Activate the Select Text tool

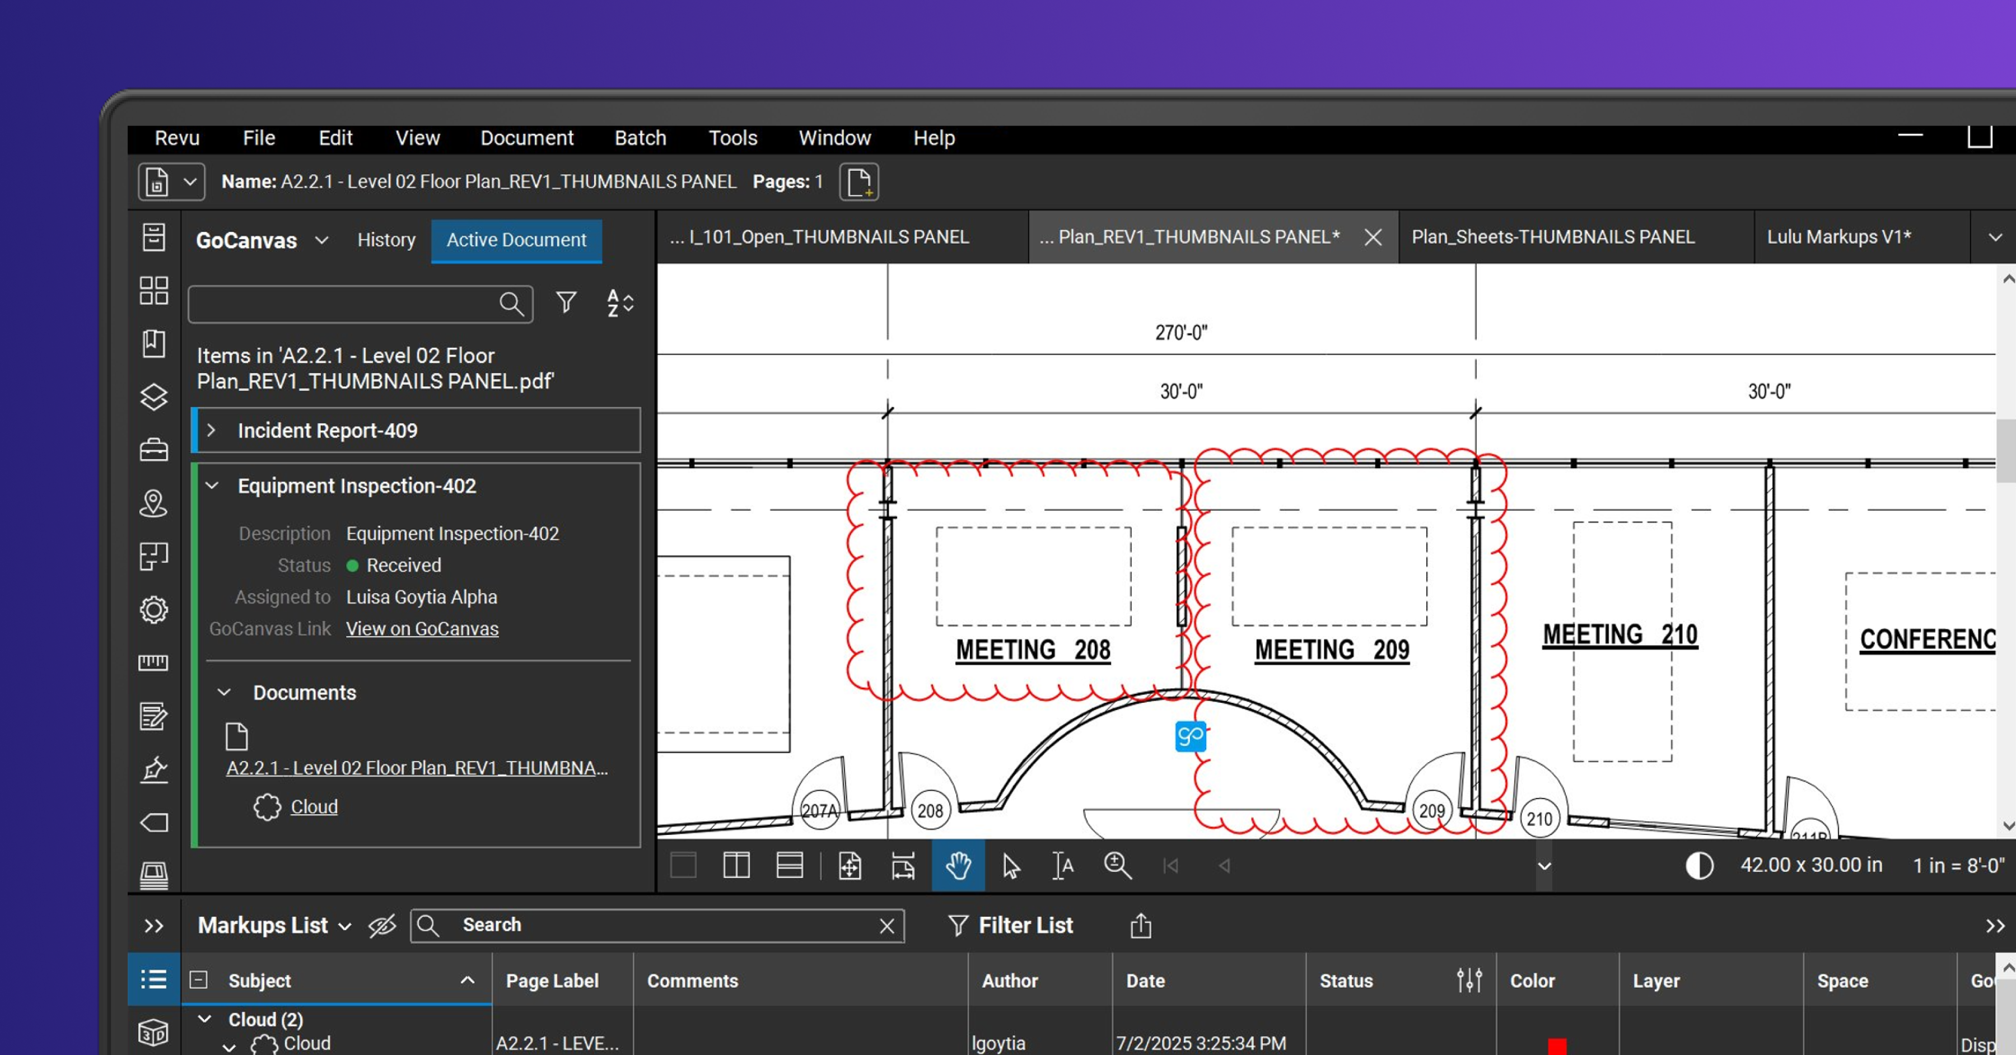(1062, 866)
